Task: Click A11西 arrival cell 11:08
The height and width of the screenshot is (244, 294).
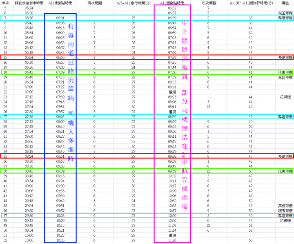Action: click(172, 226)
